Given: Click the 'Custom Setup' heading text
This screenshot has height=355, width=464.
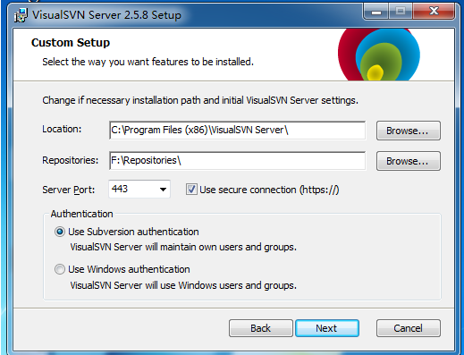Looking at the screenshot, I should (x=71, y=43).
